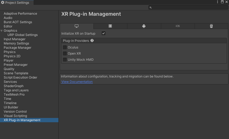Screen dimensions: 229x139
Task: Click the Project Settings gear icon
Action: pyautogui.click(x=3, y=2)
